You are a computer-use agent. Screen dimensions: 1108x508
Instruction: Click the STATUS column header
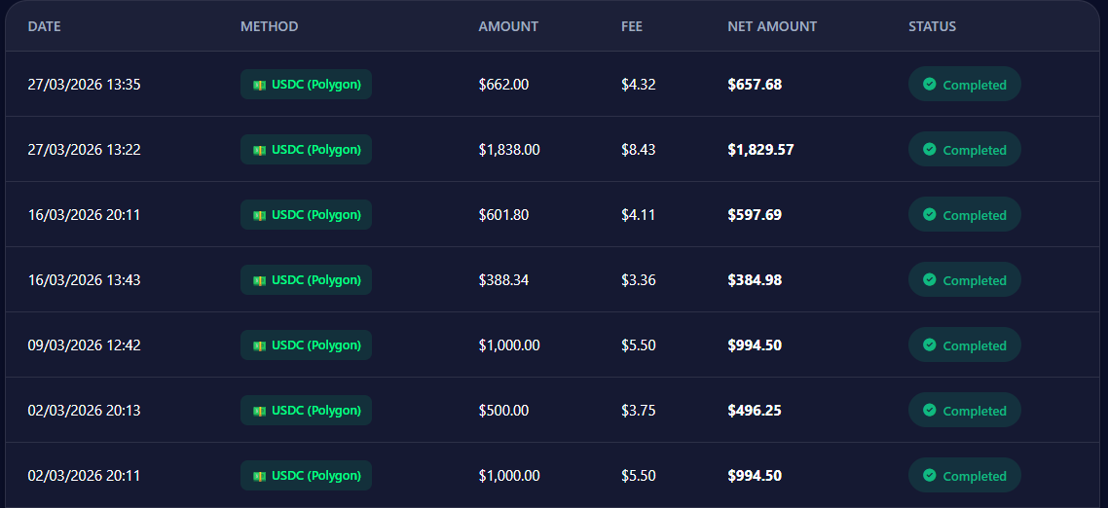coord(932,26)
